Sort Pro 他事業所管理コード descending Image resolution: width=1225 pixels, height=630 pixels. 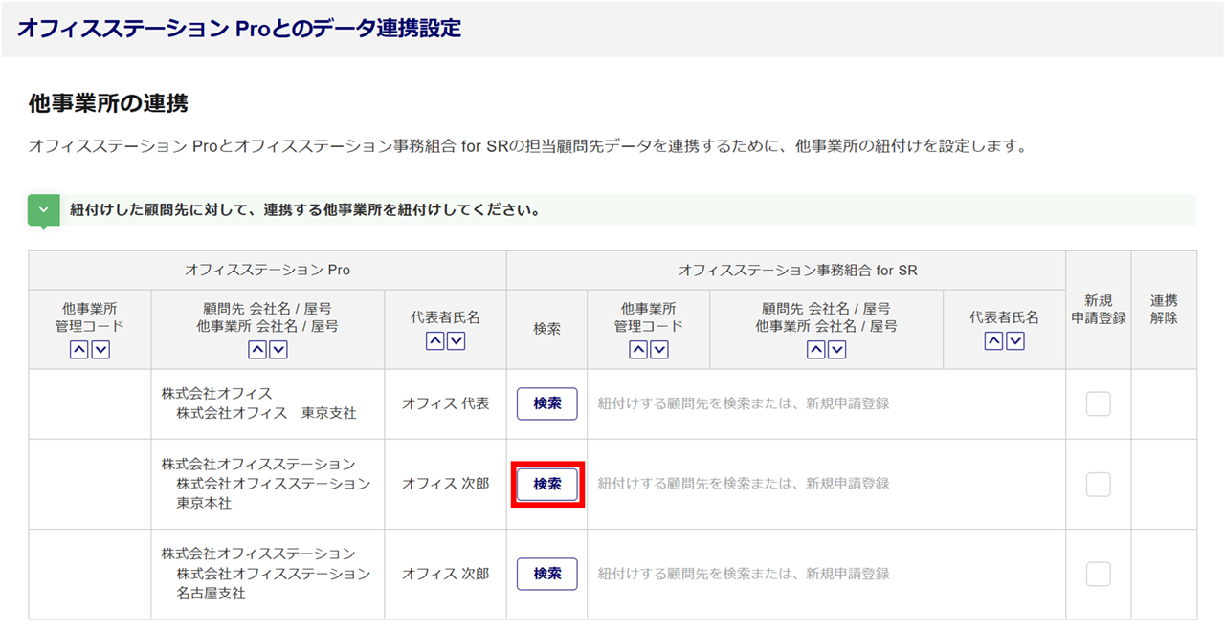point(100,350)
